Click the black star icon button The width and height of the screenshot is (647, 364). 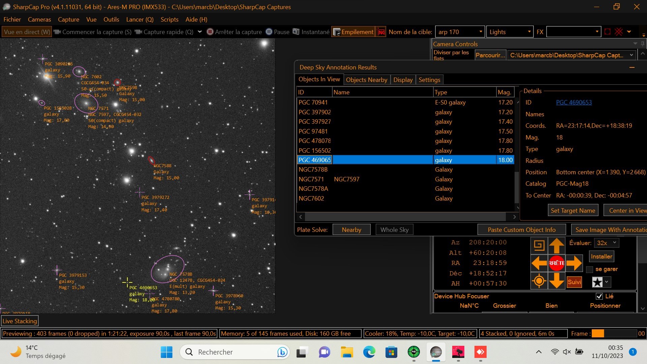597,282
